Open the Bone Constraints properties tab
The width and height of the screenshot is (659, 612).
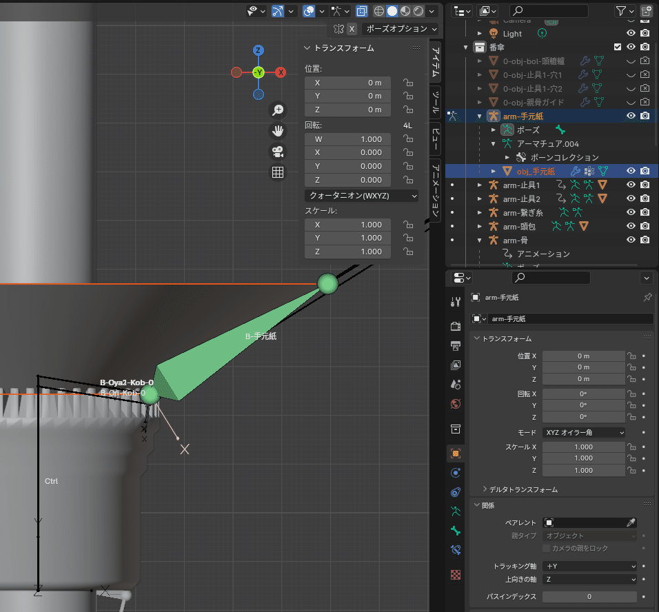[456, 550]
